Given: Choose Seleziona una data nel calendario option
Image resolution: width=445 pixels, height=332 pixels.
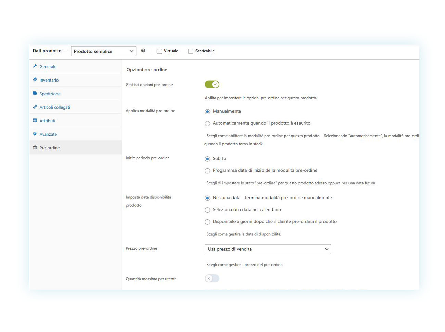Looking at the screenshot, I should pyautogui.click(x=207, y=210).
